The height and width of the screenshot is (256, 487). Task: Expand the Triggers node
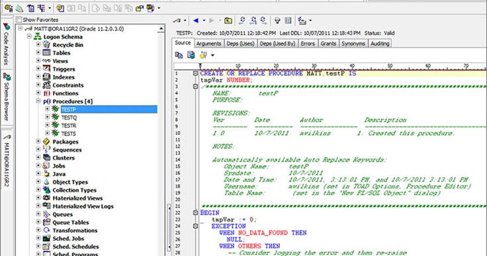(38, 69)
